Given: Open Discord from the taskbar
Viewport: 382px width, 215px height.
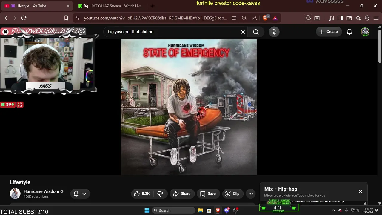Looking at the screenshot, I should click(x=227, y=210).
